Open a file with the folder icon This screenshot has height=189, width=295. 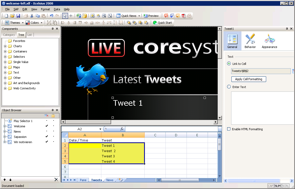[x=12, y=16]
